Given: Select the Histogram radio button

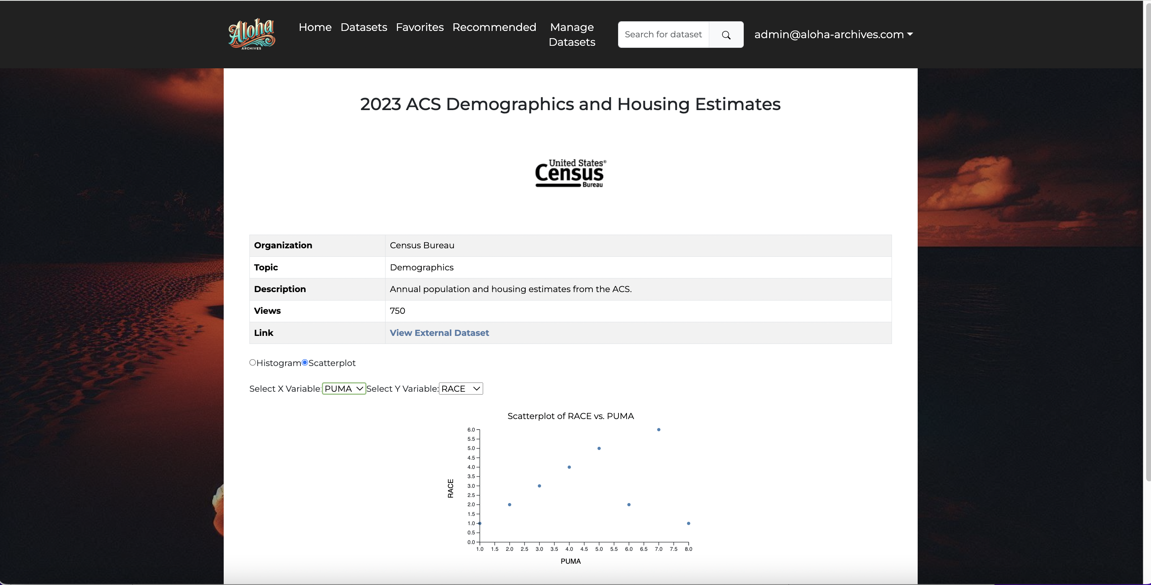Looking at the screenshot, I should 253,362.
